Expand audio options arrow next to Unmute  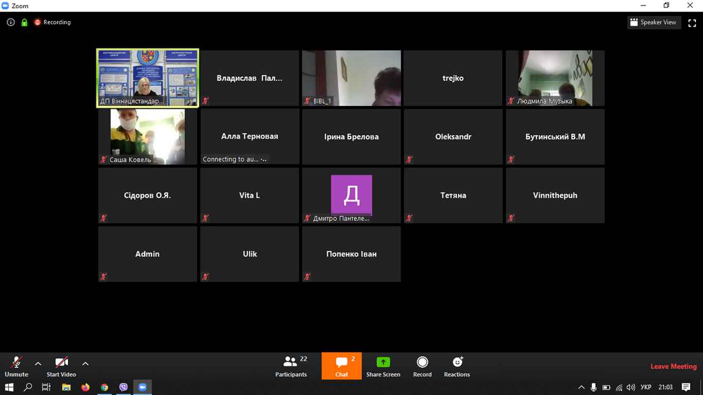pyautogui.click(x=38, y=364)
